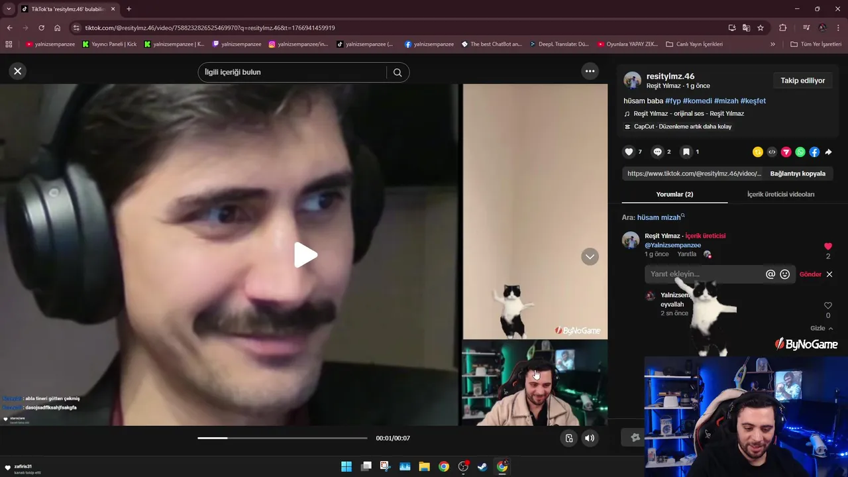Screen dimensions: 848x477
Task: Click the uploader avatar beside resitylmz.46
Action: coord(632,81)
